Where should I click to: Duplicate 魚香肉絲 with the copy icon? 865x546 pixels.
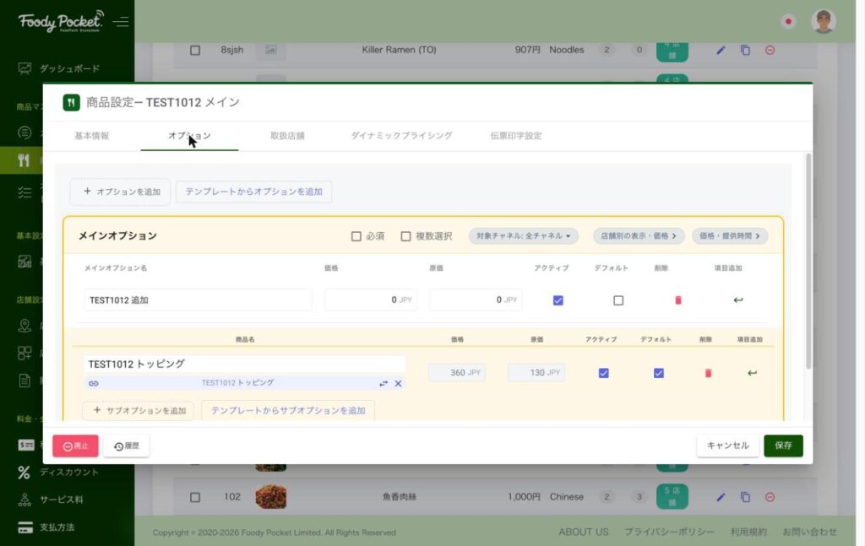745,497
